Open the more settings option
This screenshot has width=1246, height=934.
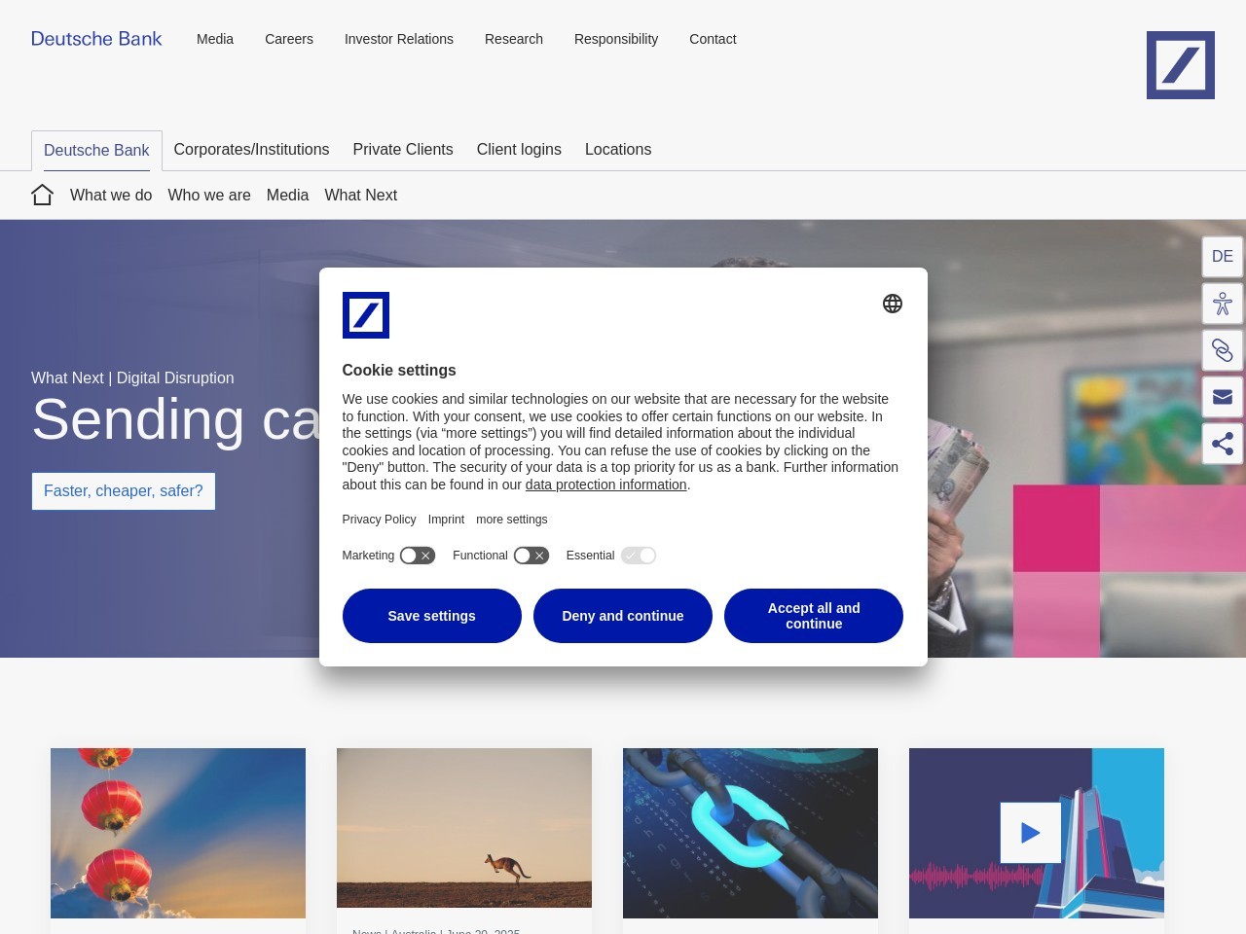coord(511,519)
